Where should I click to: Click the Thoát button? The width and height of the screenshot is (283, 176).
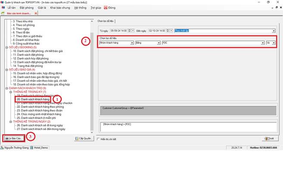[x=270, y=138]
